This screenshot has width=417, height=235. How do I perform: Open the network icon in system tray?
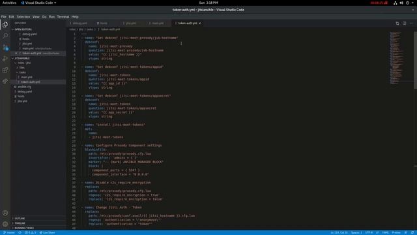pyautogui.click(x=395, y=3)
